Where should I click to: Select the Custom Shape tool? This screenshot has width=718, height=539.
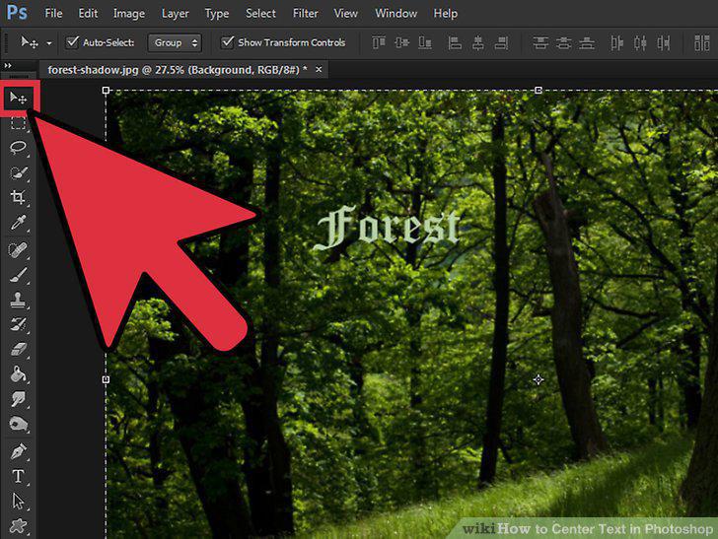[19, 526]
